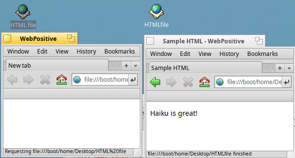Screen dimensions: 295x158
Task: Click globe favicon in New tab window URL bar
Action: (77, 80)
